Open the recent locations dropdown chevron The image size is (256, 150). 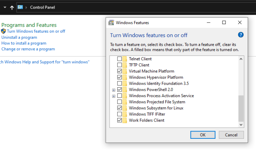pyautogui.click(x=5, y=7)
